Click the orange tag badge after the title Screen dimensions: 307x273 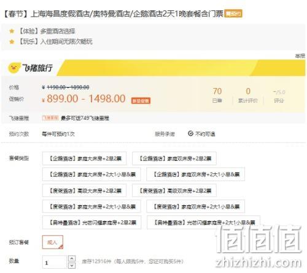[233, 13]
